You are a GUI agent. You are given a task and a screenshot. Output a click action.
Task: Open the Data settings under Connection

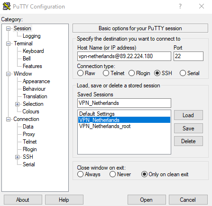[x=28, y=127]
